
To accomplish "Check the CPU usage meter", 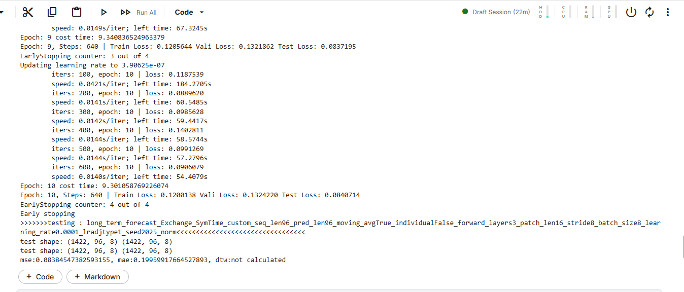I will [566, 12].
